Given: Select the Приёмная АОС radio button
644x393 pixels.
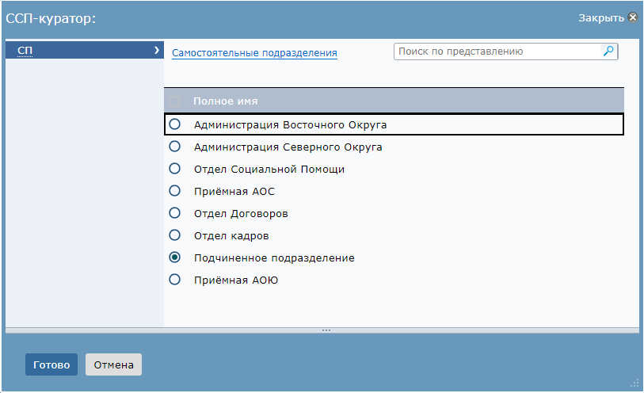Looking at the screenshot, I should [174, 190].
